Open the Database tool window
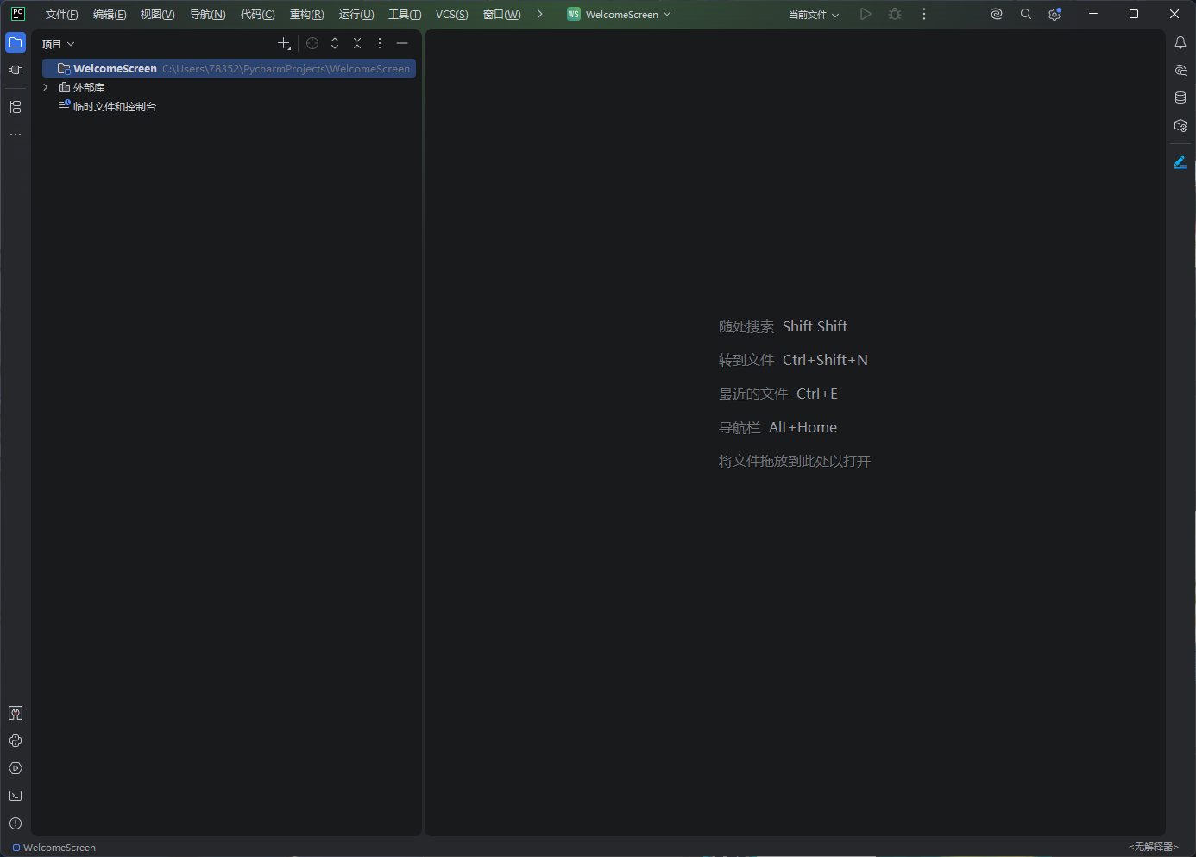1196x857 pixels. 1180,98
